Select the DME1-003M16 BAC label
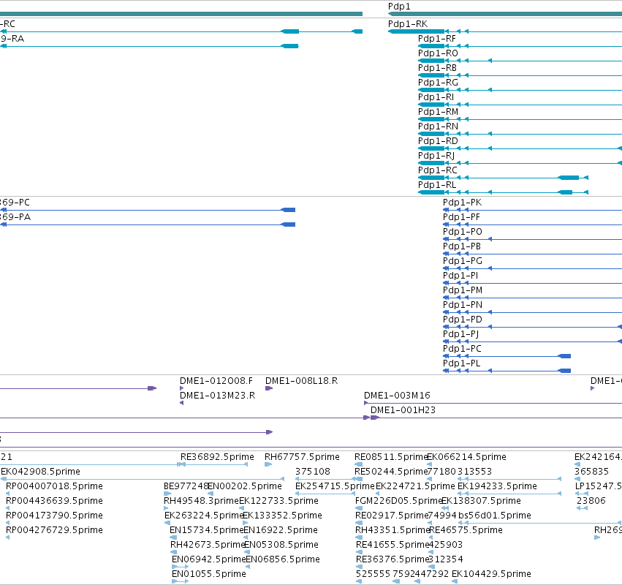Viewport: 622px width, 585px height. click(397, 396)
